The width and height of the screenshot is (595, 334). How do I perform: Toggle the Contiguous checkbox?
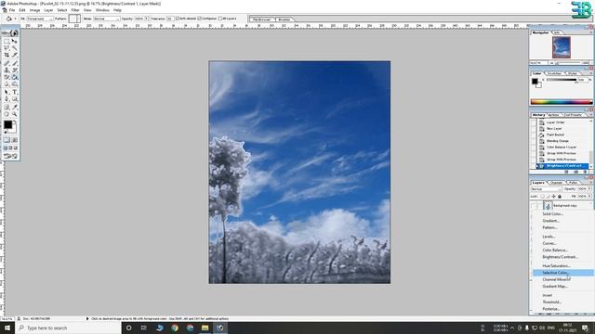click(200, 19)
